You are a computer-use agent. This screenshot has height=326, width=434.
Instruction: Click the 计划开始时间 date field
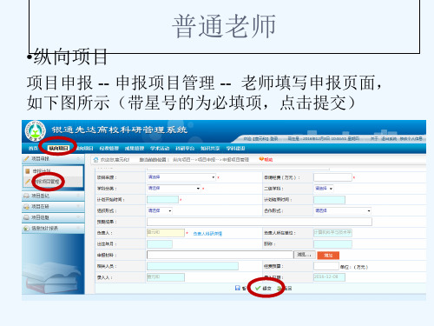pos(162,199)
